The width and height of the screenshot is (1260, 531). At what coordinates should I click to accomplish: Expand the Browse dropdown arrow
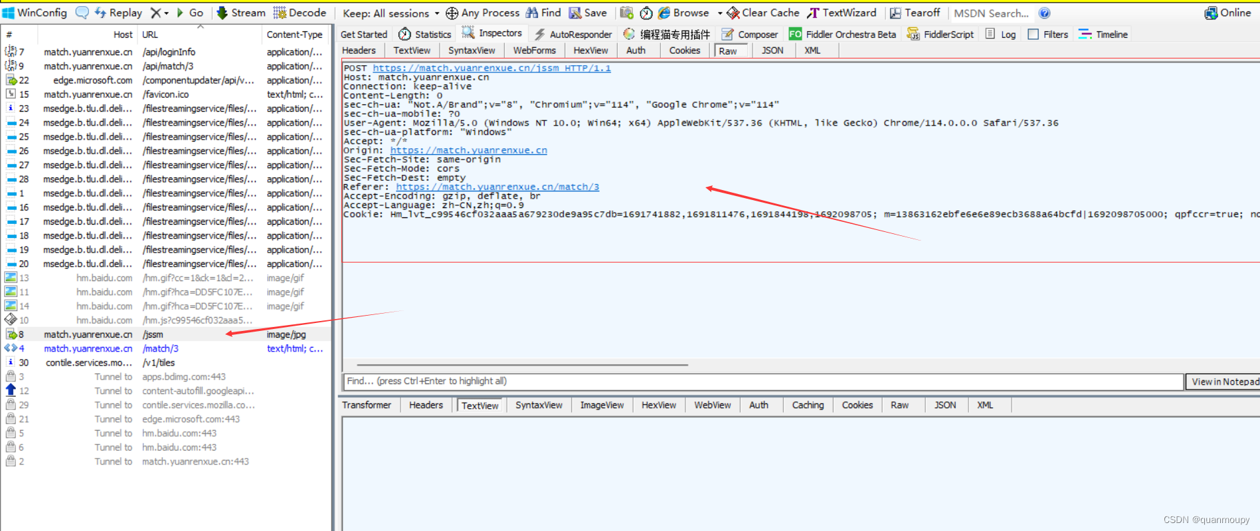click(x=720, y=13)
